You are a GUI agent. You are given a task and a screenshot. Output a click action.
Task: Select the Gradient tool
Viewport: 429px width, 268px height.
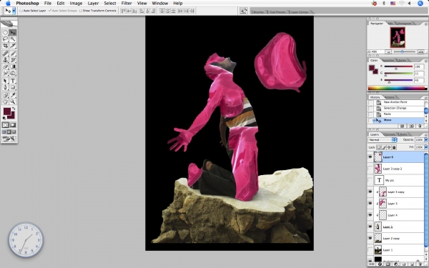13,66
